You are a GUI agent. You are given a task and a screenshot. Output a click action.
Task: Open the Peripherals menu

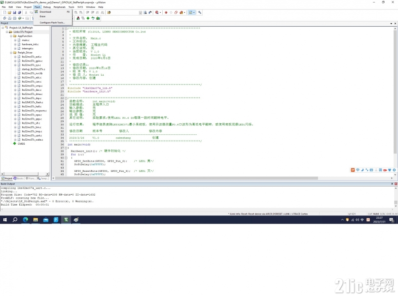point(60,7)
